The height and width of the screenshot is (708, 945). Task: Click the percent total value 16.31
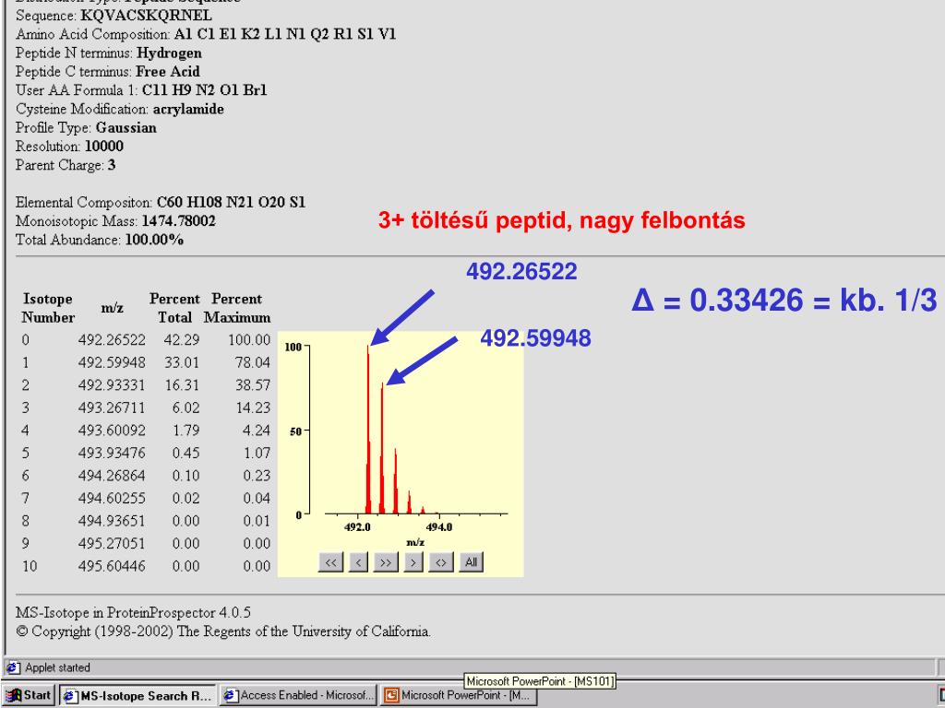point(182,385)
